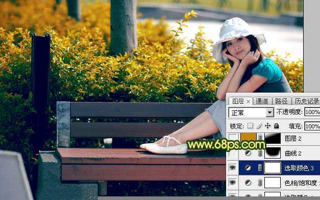The image size is (320, 200).
Task: Show the hidden 曲线 2 layer
Action: (233, 153)
